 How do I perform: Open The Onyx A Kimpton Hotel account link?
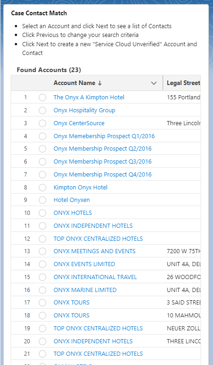pos(89,97)
